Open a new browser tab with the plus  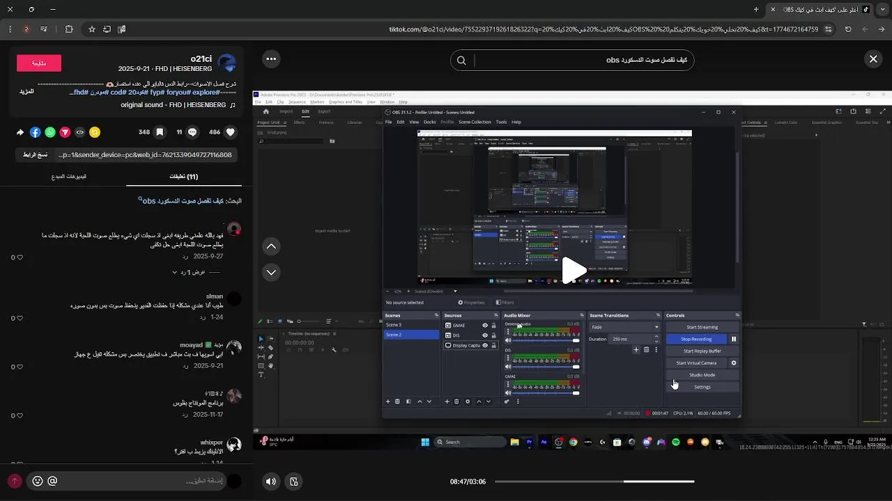pyautogui.click(x=756, y=9)
